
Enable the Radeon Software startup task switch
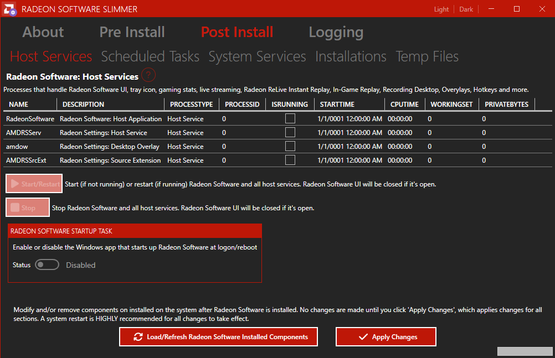47,264
